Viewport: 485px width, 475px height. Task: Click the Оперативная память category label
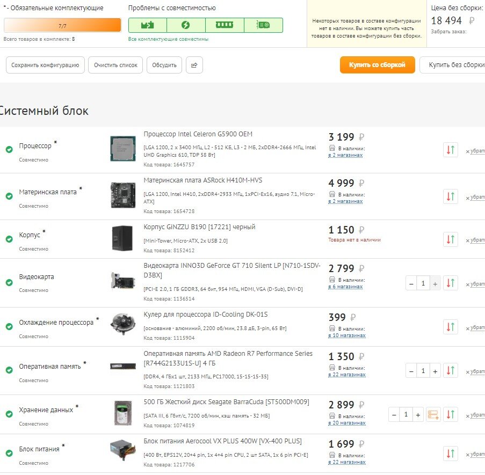50,367
